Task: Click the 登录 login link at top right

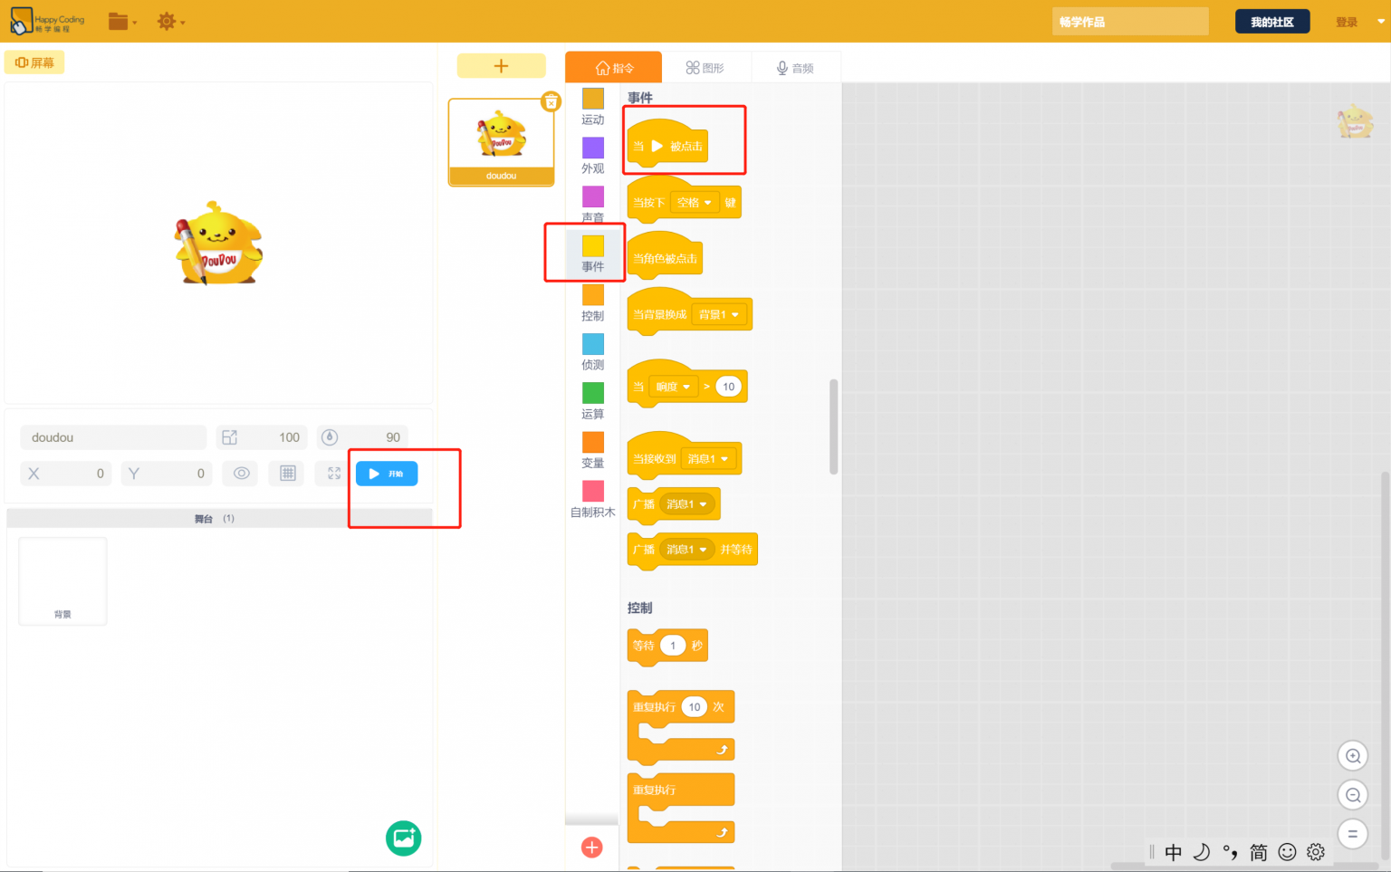Action: 1347,21
